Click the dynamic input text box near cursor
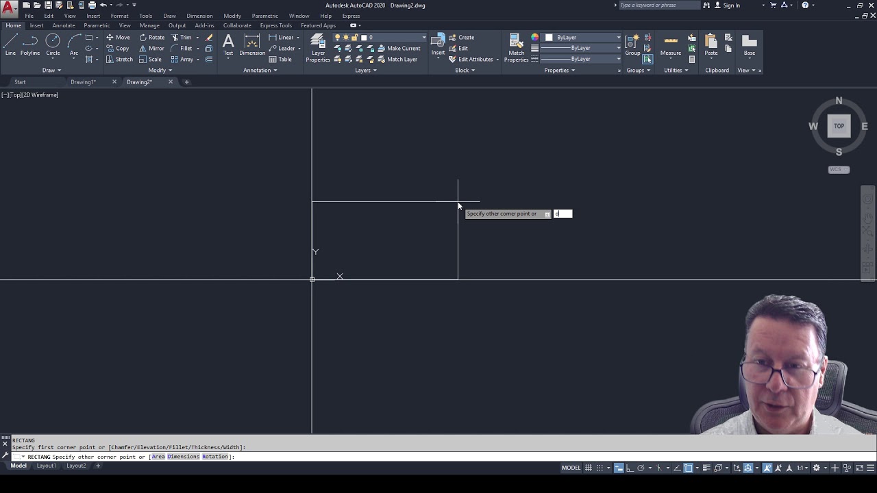The image size is (877, 493). pos(563,214)
